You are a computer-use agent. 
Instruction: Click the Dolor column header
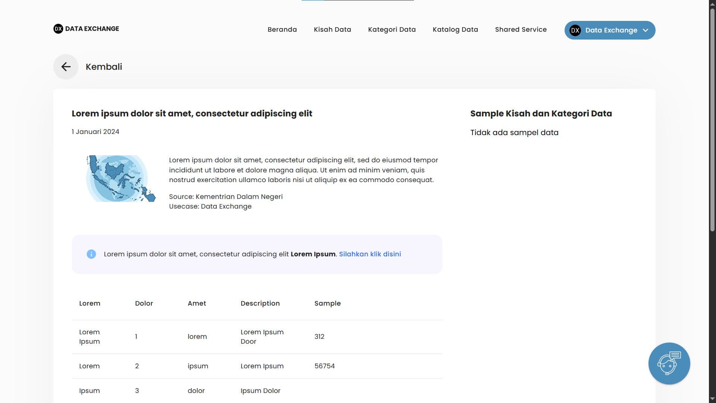(144, 303)
